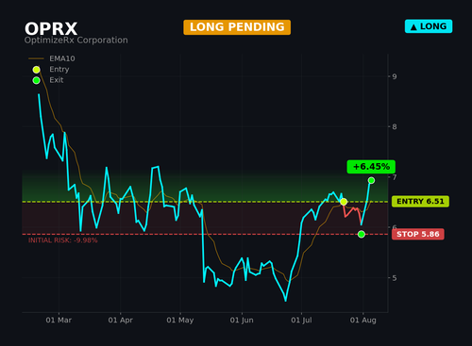472x346 pixels.
Task: Click the OPRX ticker title
Action: click(51, 29)
